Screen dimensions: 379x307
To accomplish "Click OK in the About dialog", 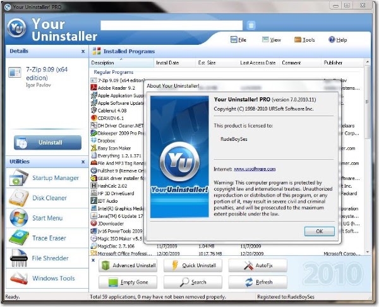I will coord(319,231).
